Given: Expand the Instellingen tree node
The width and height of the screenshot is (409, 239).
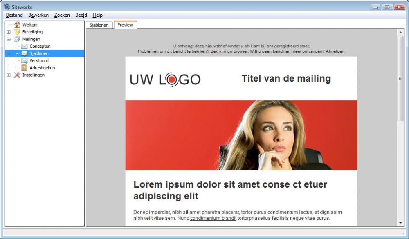Looking at the screenshot, I should click(9, 75).
